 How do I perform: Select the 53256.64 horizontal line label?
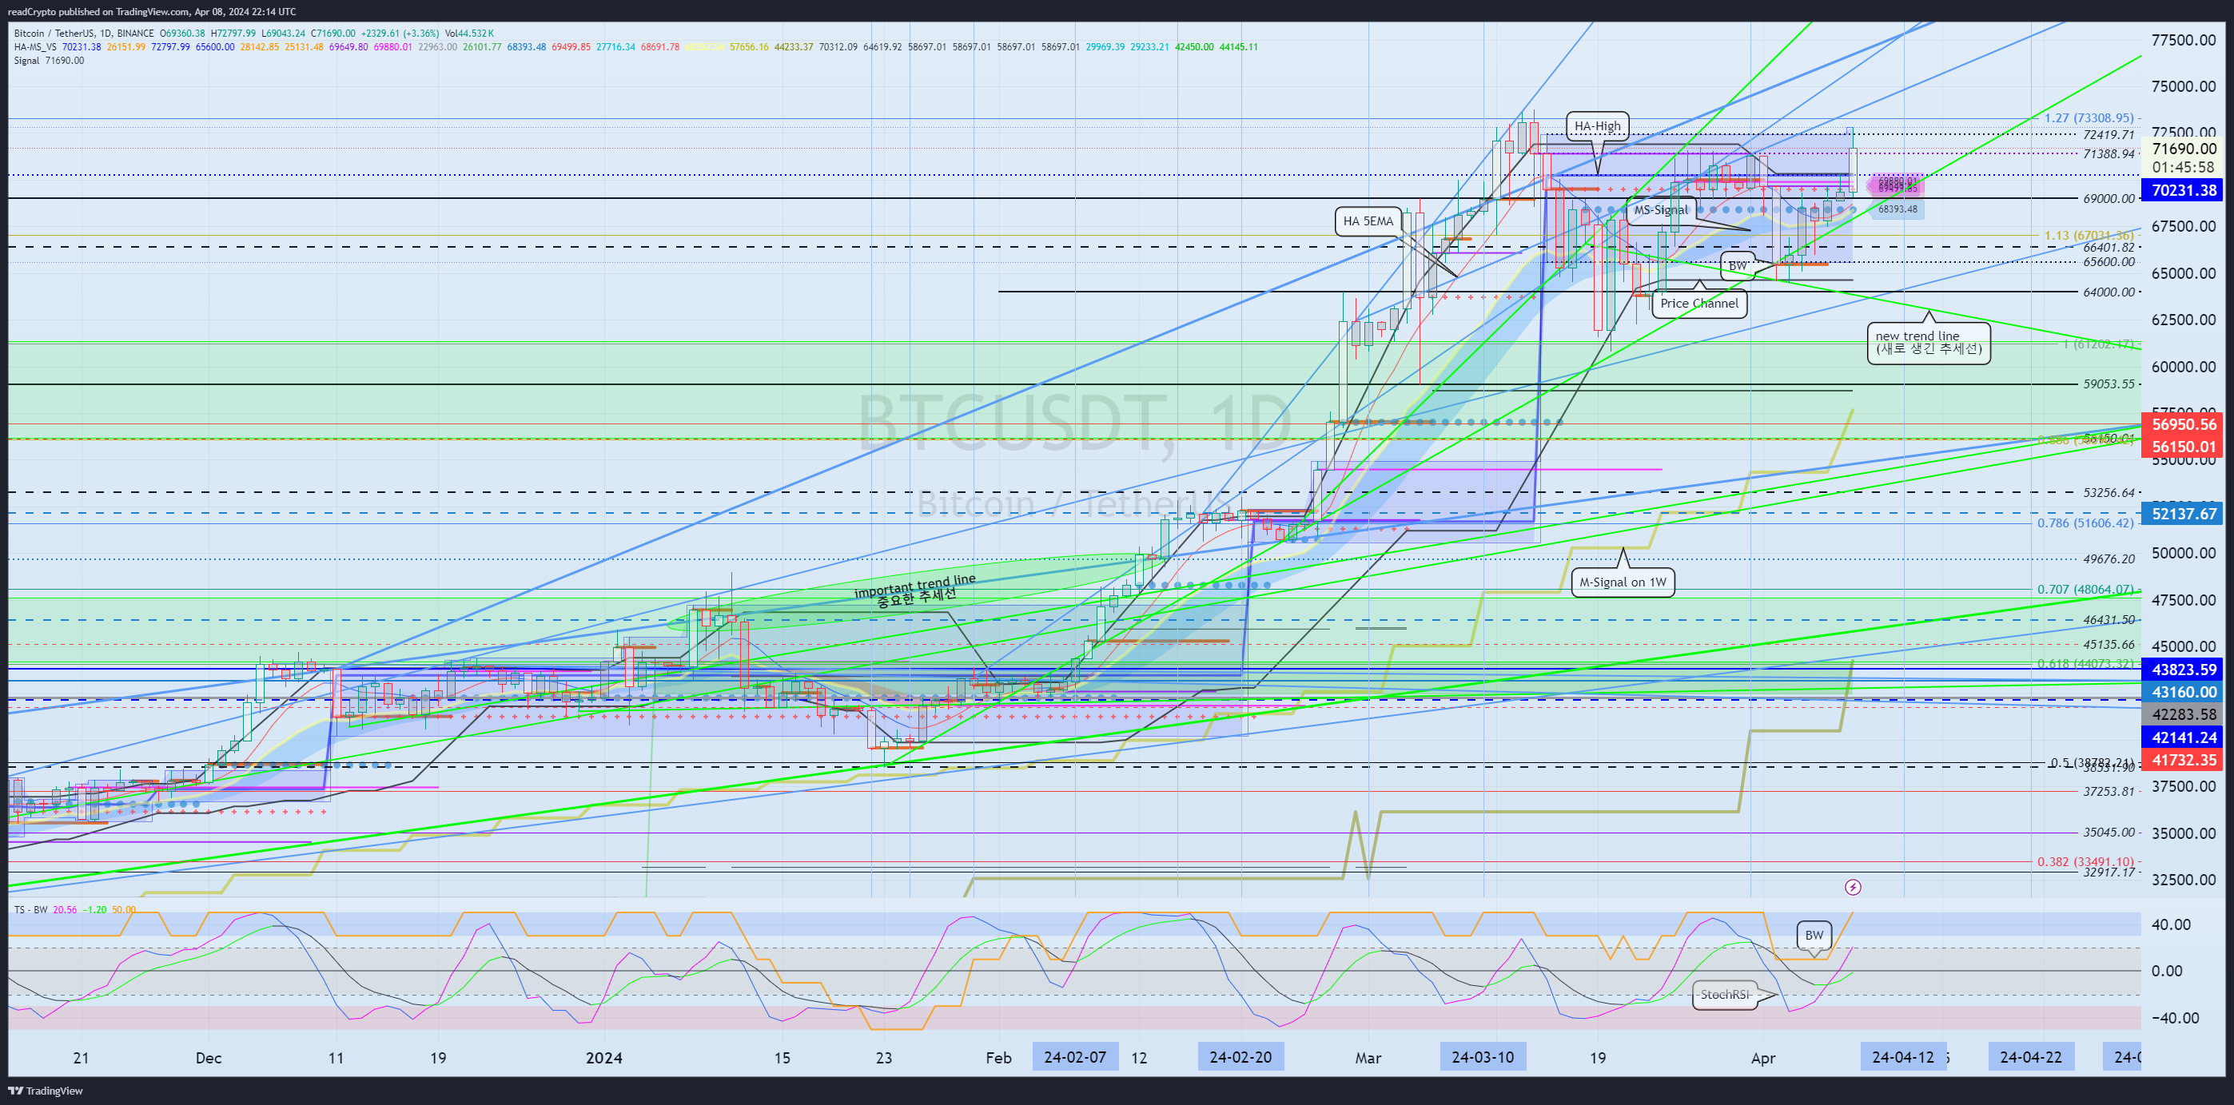tap(2109, 492)
